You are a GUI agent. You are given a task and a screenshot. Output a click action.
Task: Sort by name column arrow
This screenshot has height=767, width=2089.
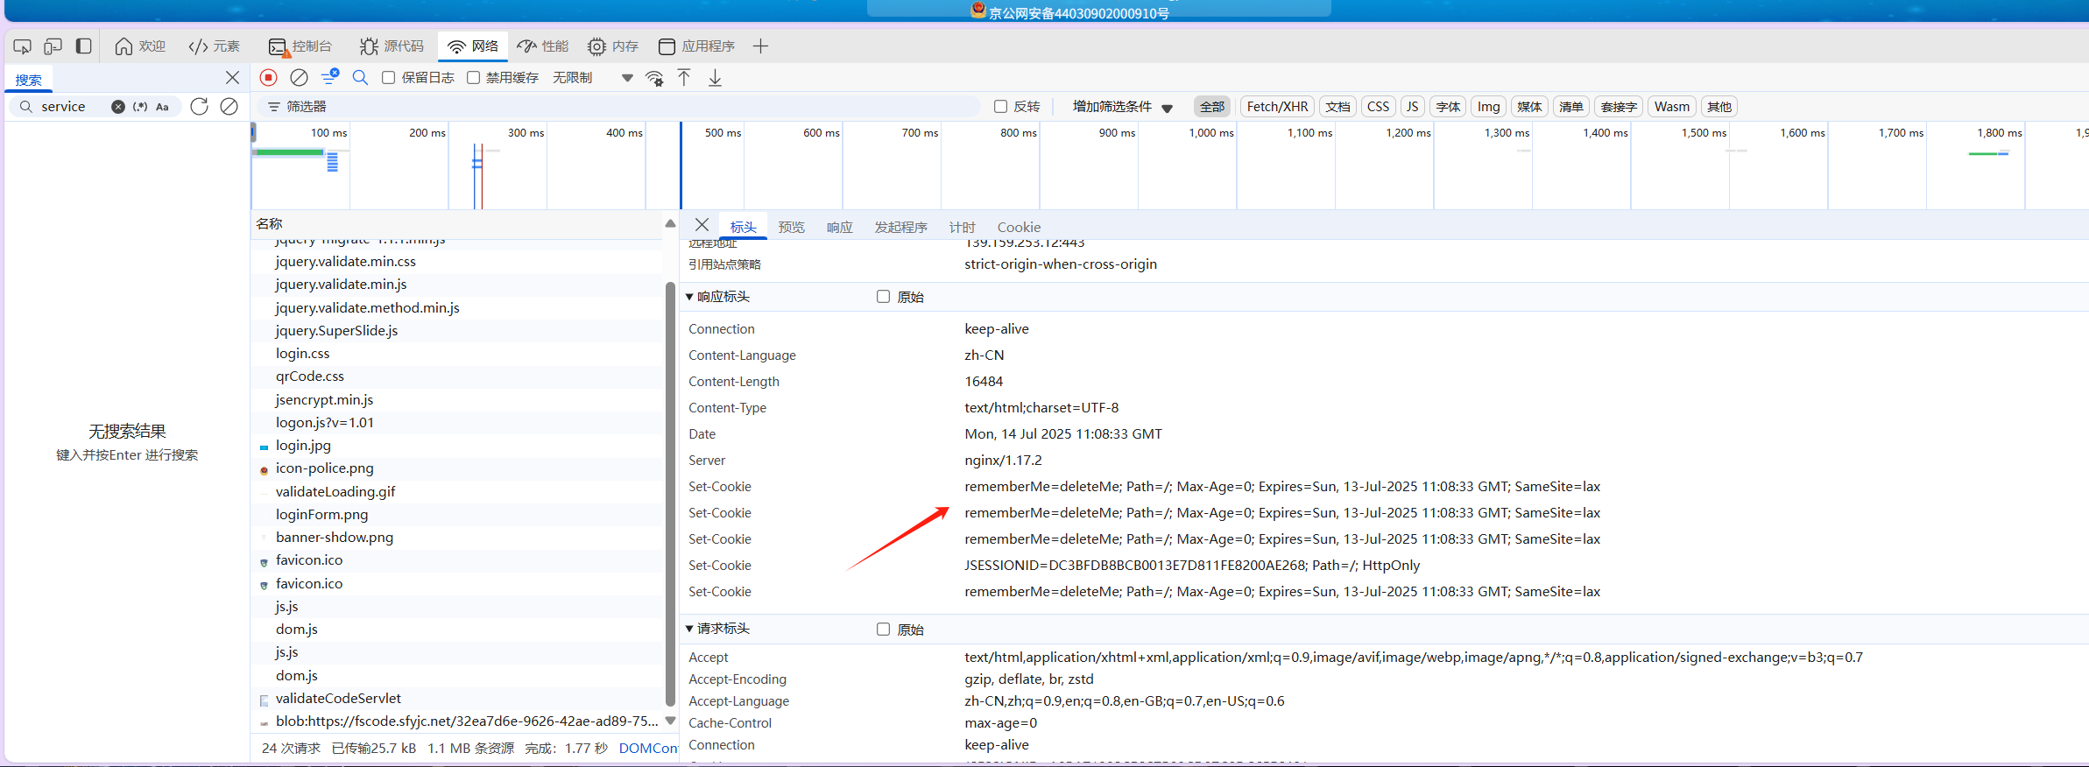[670, 223]
